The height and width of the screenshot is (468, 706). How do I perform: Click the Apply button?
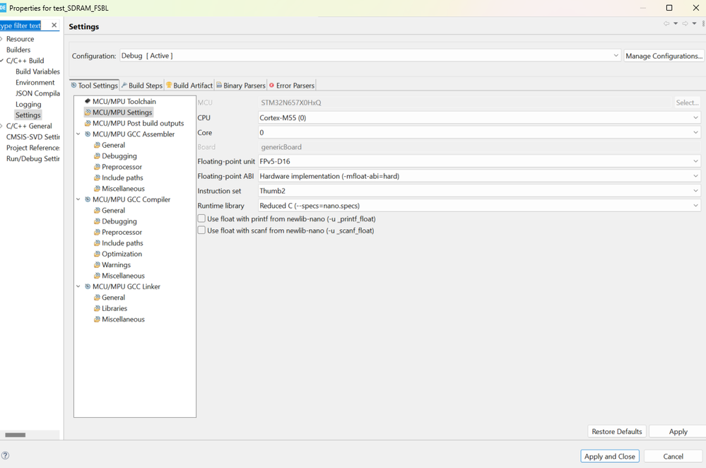pyautogui.click(x=678, y=431)
